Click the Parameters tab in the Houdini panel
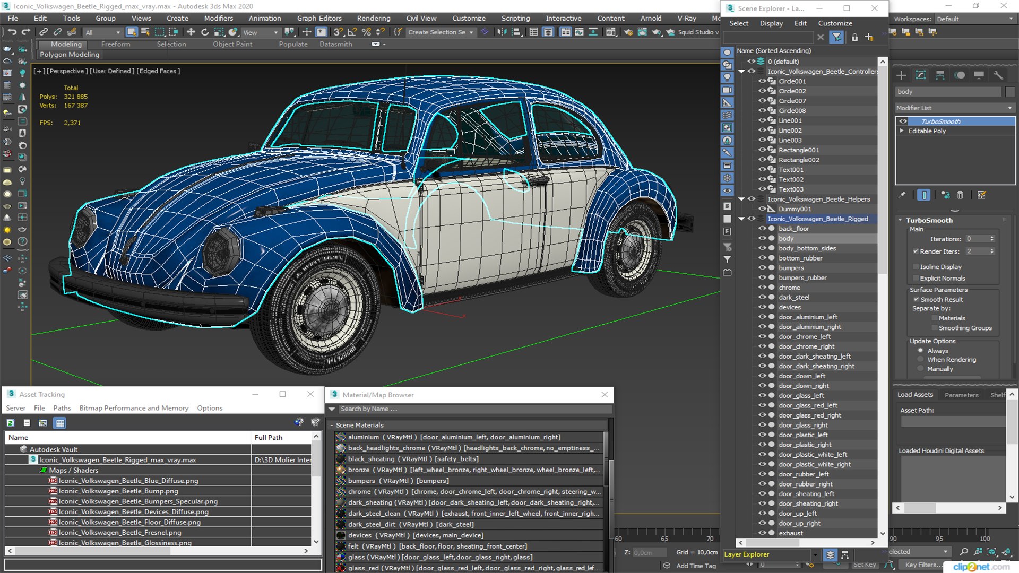The image size is (1019, 573). click(961, 395)
